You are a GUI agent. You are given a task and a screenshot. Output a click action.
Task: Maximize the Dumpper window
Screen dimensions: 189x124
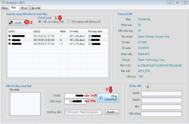click(177, 3)
